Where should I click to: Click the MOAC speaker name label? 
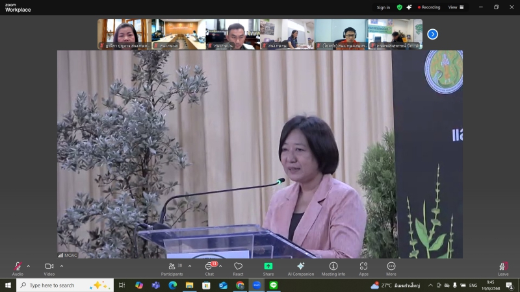tap(68, 255)
